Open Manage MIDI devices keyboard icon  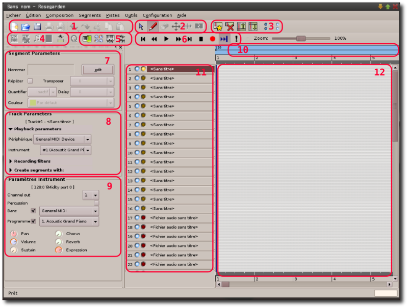(x=87, y=39)
